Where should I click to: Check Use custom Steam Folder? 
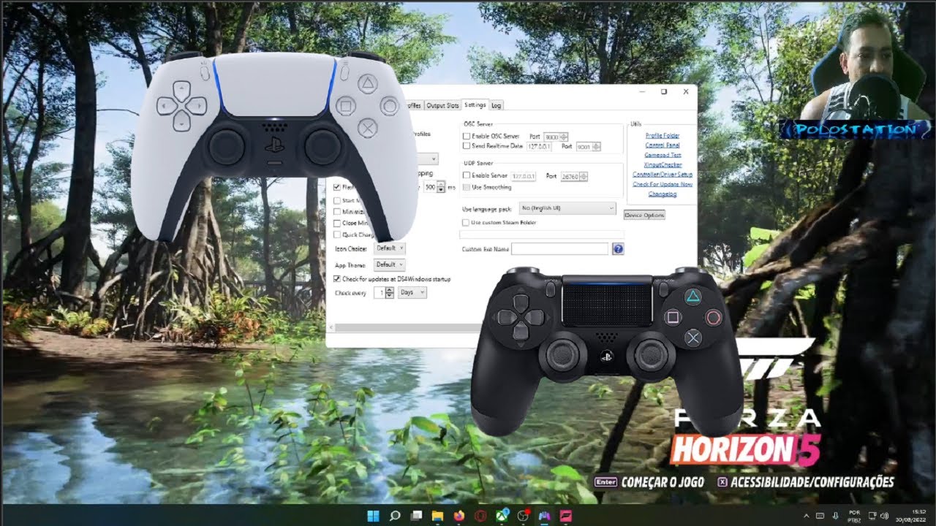pyautogui.click(x=466, y=222)
